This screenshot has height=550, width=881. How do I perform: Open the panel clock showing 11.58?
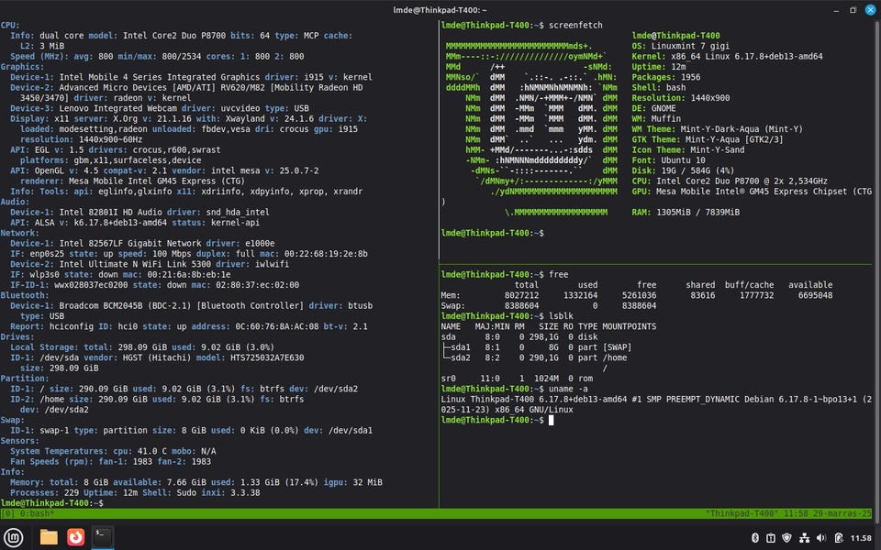pos(861,538)
